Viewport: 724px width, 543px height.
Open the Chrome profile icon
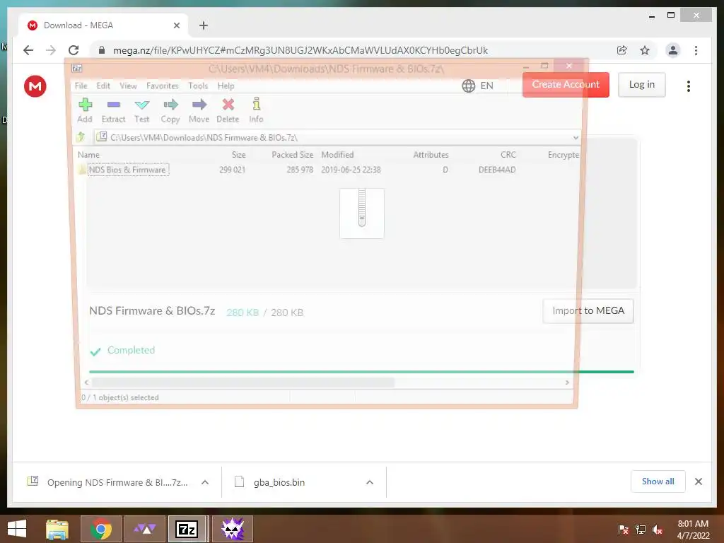point(673,50)
